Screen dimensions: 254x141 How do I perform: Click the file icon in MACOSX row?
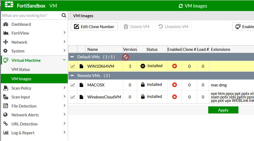pos(81,85)
